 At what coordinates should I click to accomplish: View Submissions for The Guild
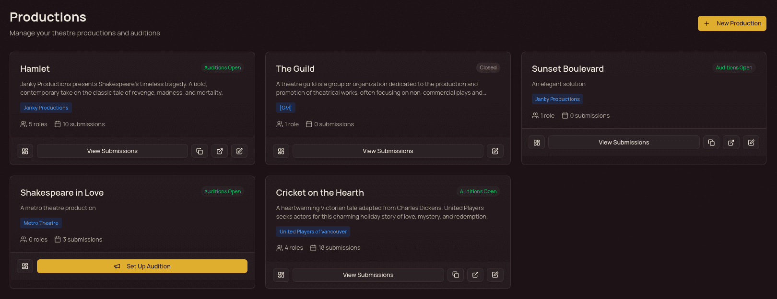coord(388,151)
